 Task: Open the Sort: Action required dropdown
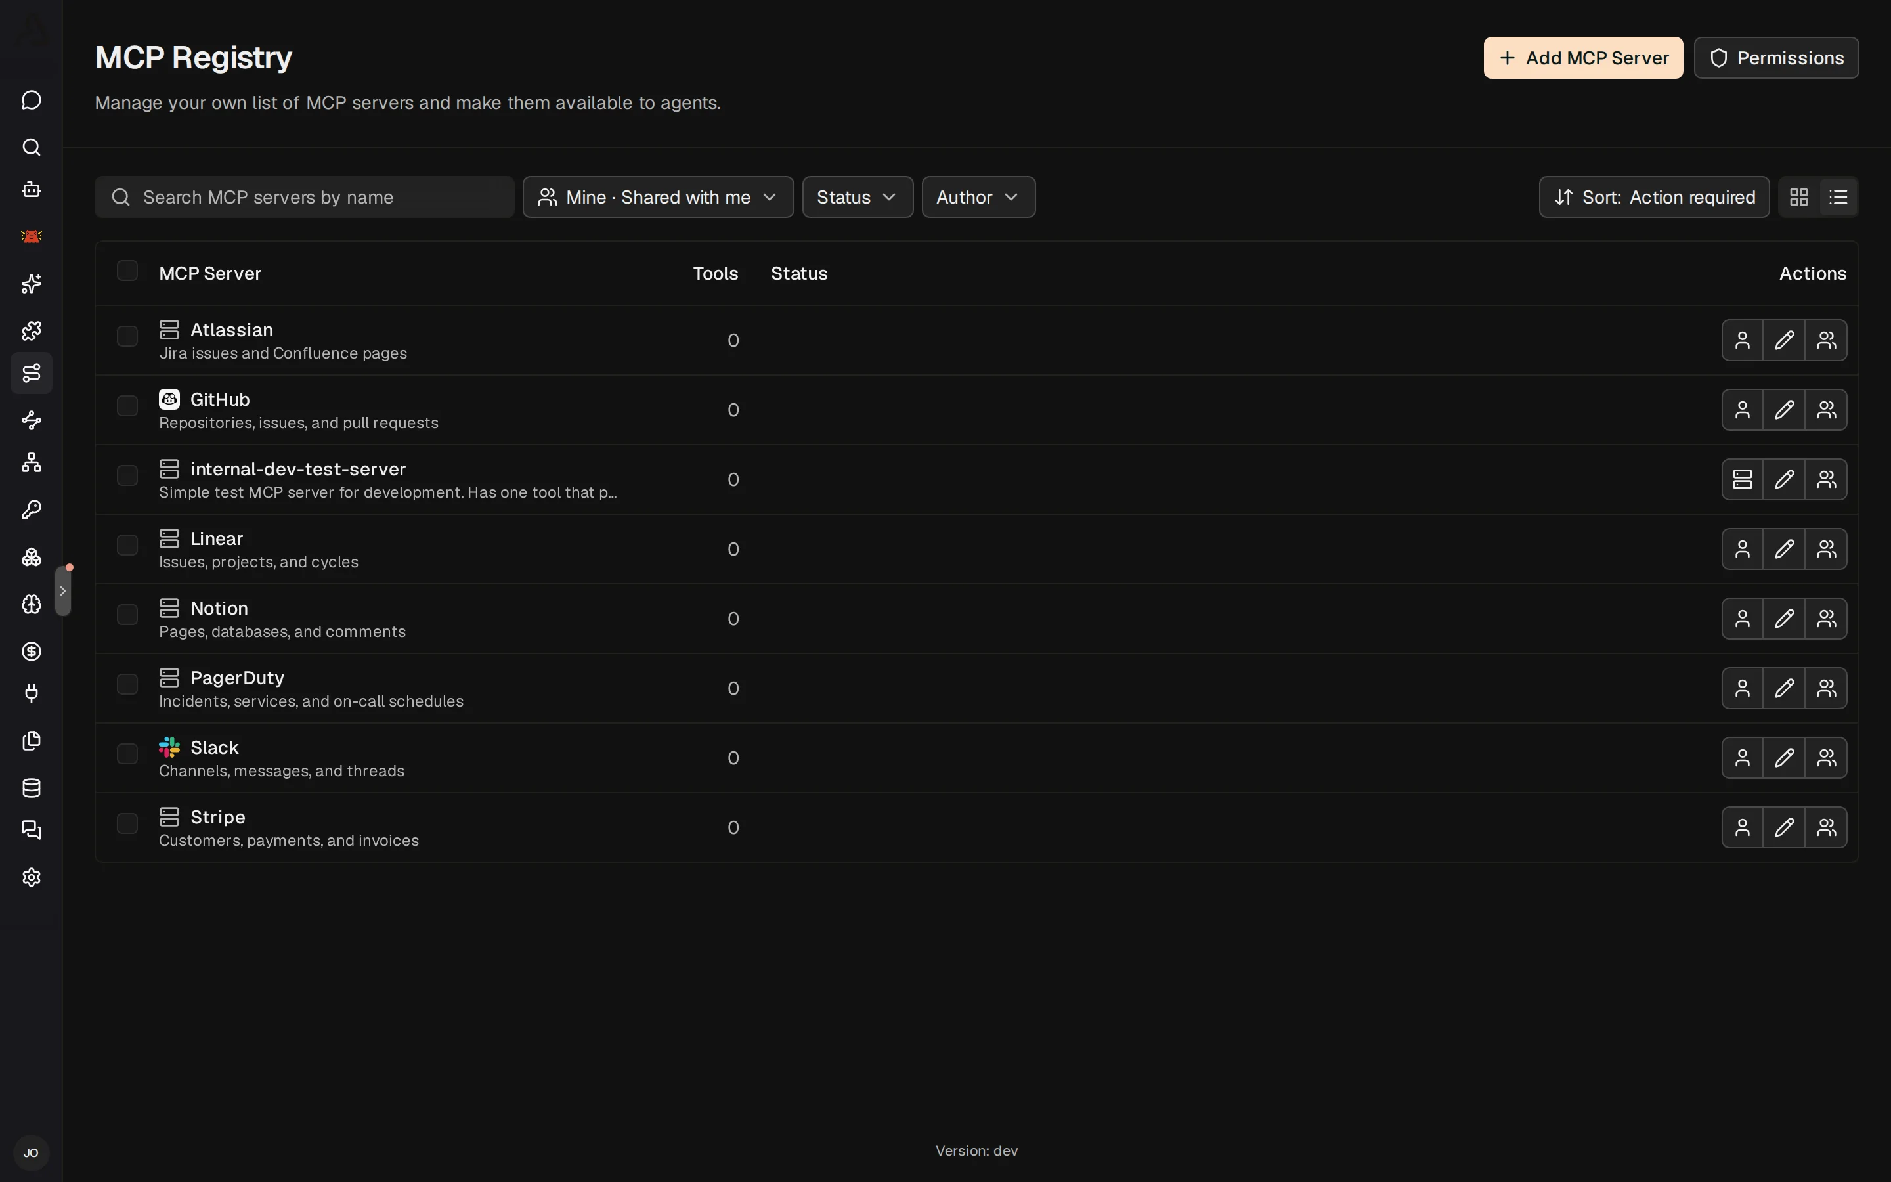1654,197
